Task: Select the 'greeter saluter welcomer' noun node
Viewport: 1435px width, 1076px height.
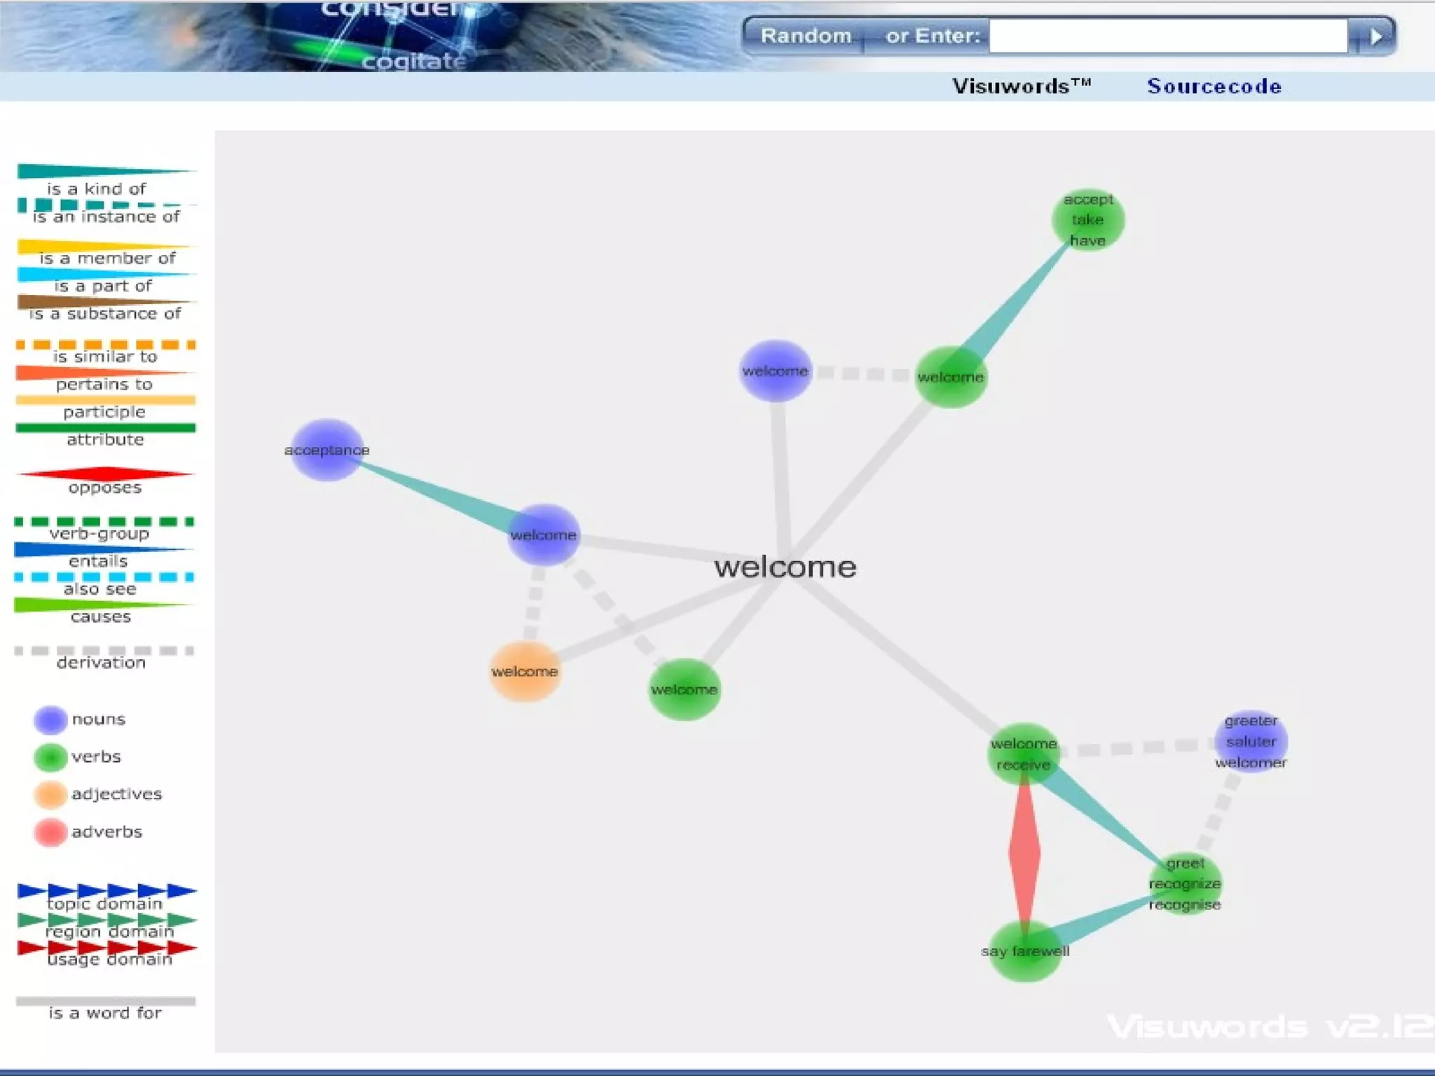Action: pos(1251,741)
